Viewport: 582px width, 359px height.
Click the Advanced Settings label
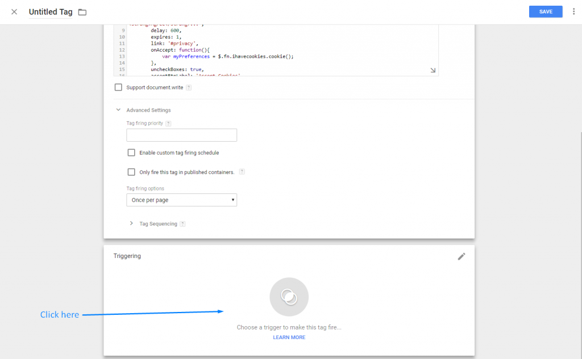(148, 110)
